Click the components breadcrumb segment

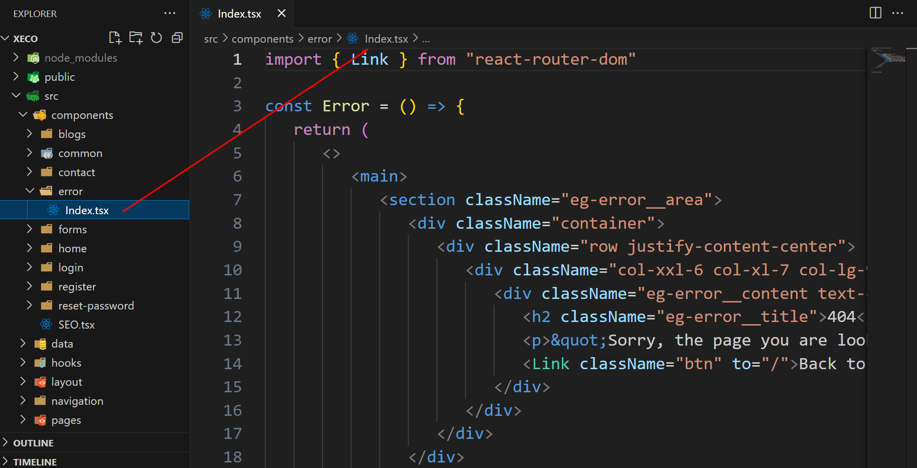pyautogui.click(x=262, y=39)
